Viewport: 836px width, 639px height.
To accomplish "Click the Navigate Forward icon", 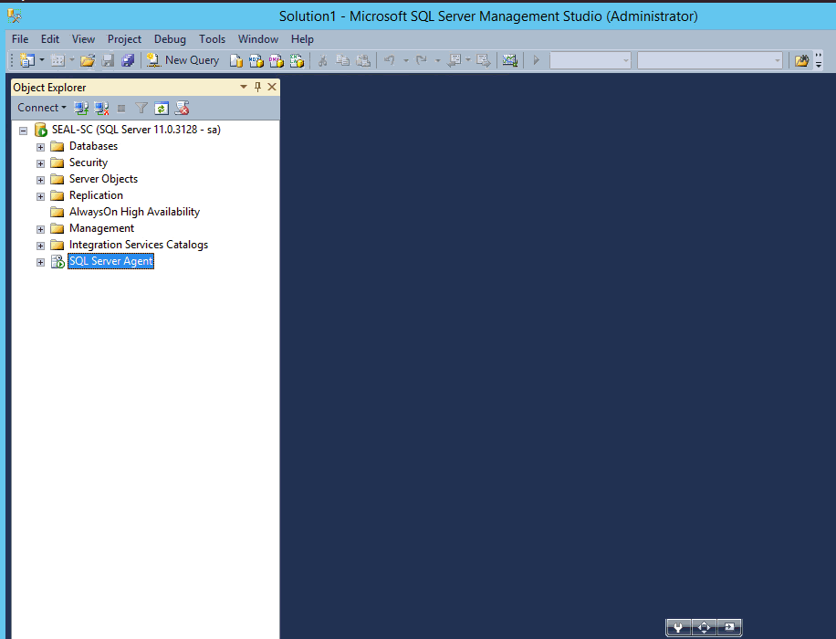I will [x=483, y=60].
